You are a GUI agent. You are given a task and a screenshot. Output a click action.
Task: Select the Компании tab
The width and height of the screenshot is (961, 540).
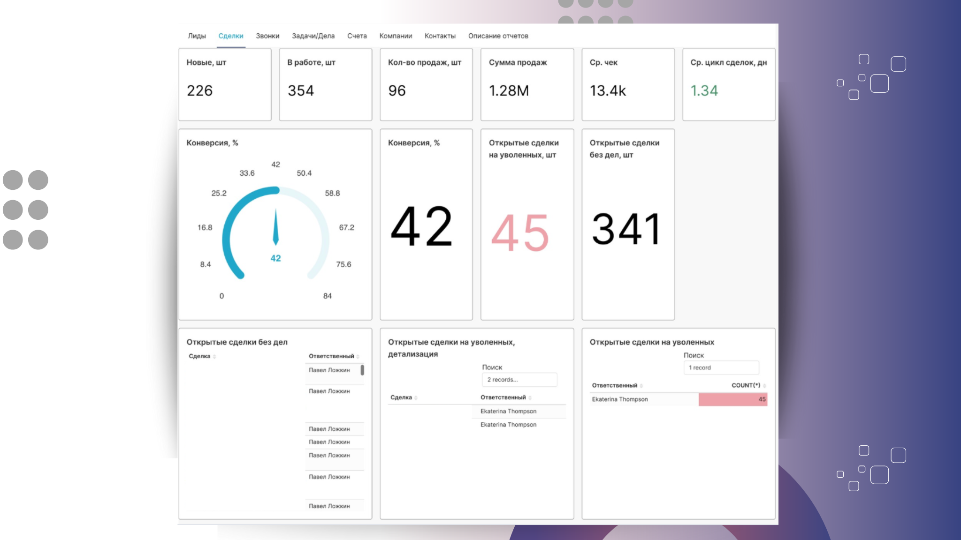pyautogui.click(x=396, y=36)
